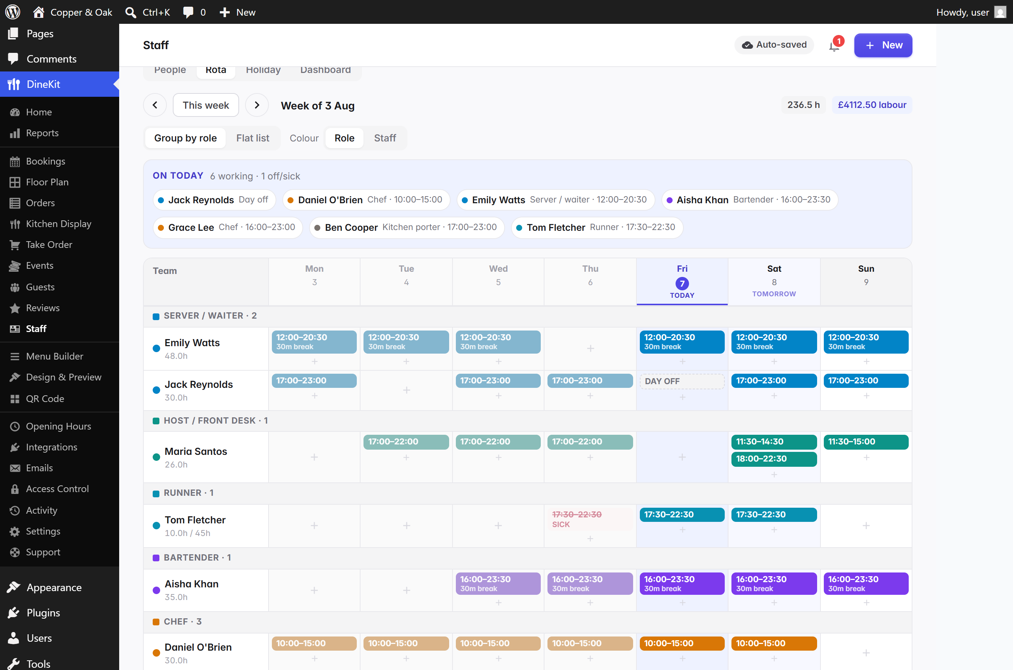Switch to the Holiday tab
Image resolution: width=1013 pixels, height=670 pixels.
263,70
